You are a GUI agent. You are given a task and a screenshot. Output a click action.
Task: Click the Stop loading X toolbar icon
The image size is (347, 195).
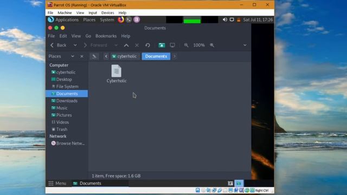(x=137, y=45)
